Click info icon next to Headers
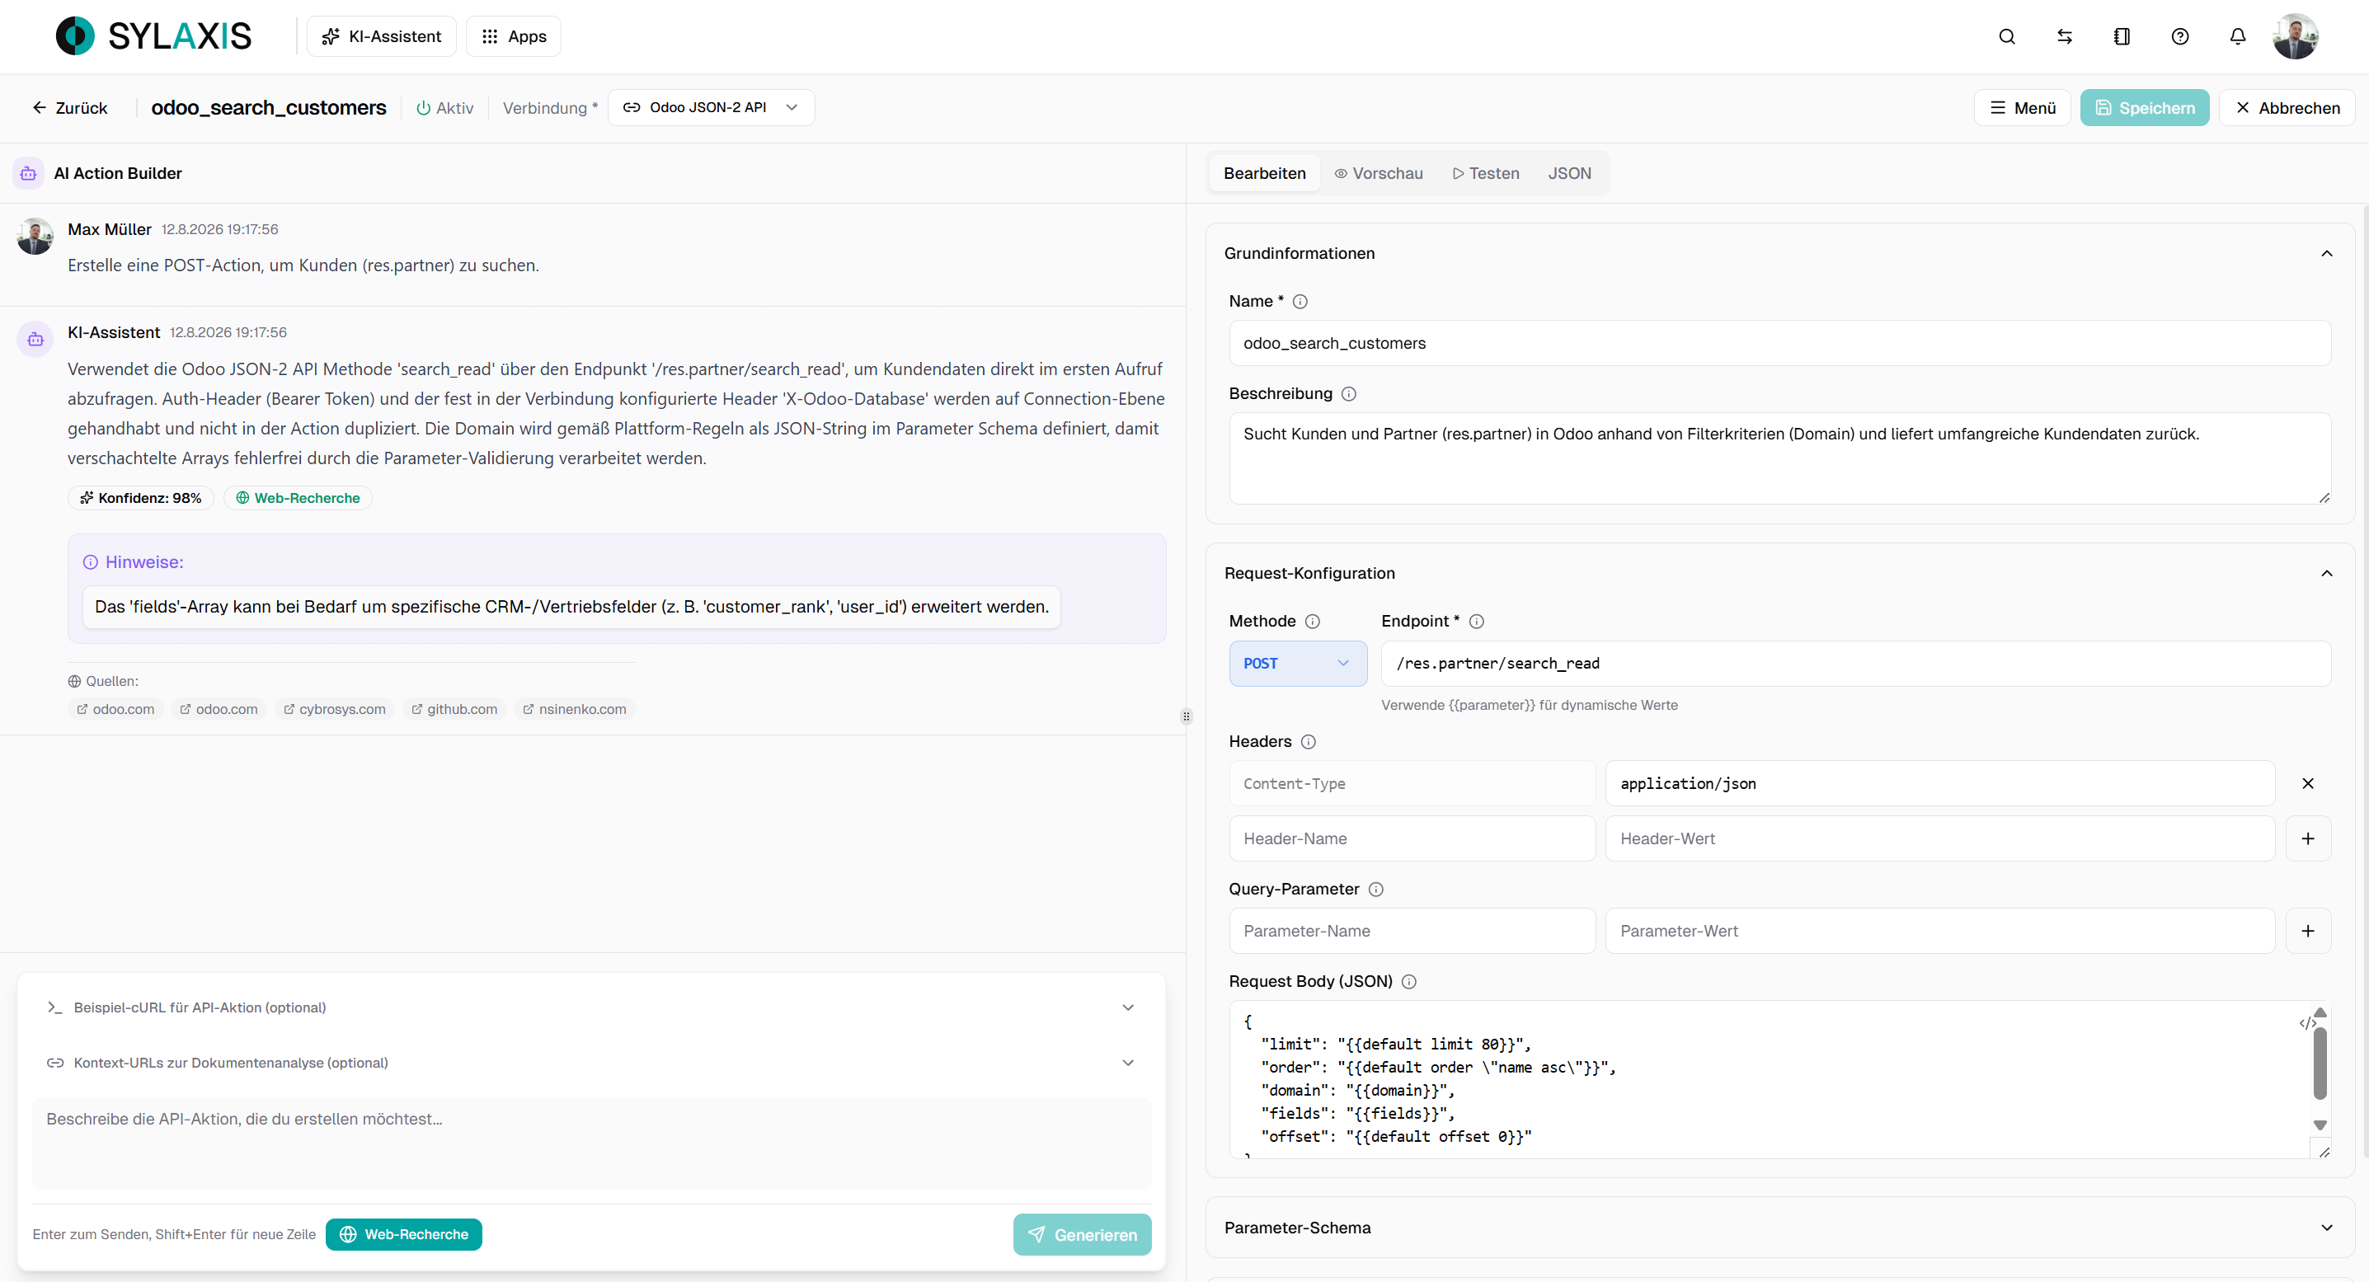This screenshot has width=2369, height=1282. click(x=1308, y=742)
